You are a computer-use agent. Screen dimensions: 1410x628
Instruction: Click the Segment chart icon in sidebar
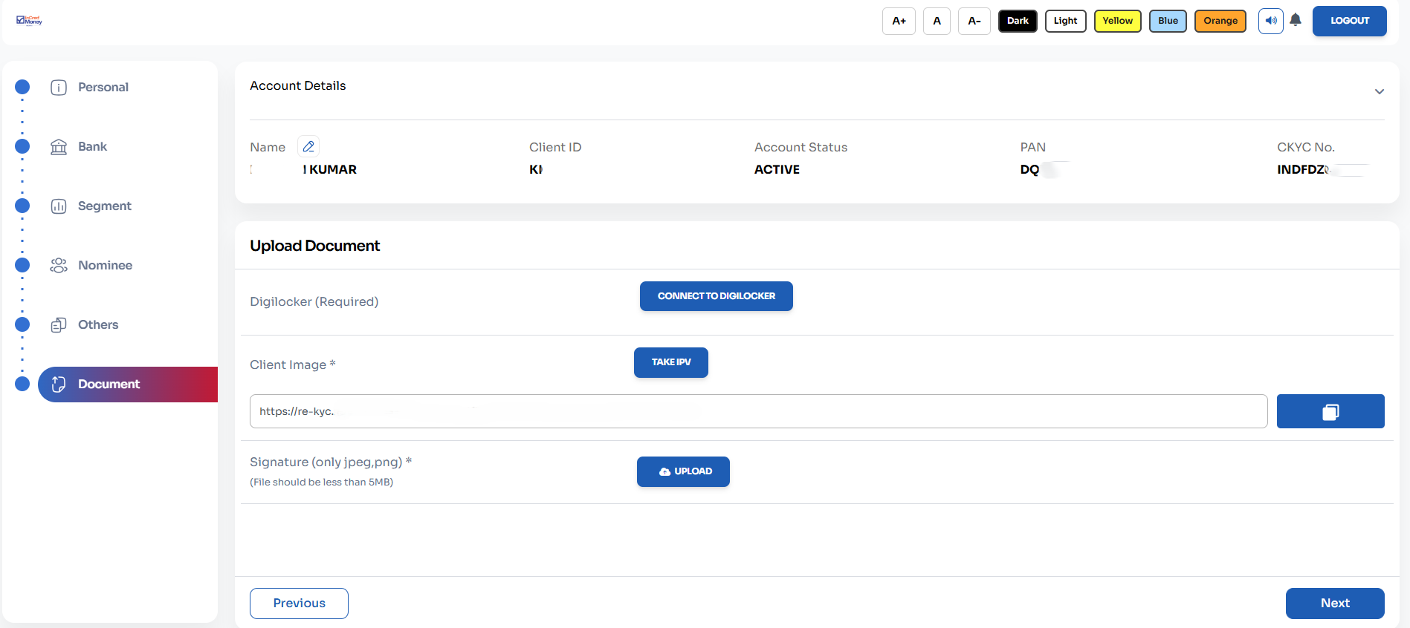click(59, 206)
